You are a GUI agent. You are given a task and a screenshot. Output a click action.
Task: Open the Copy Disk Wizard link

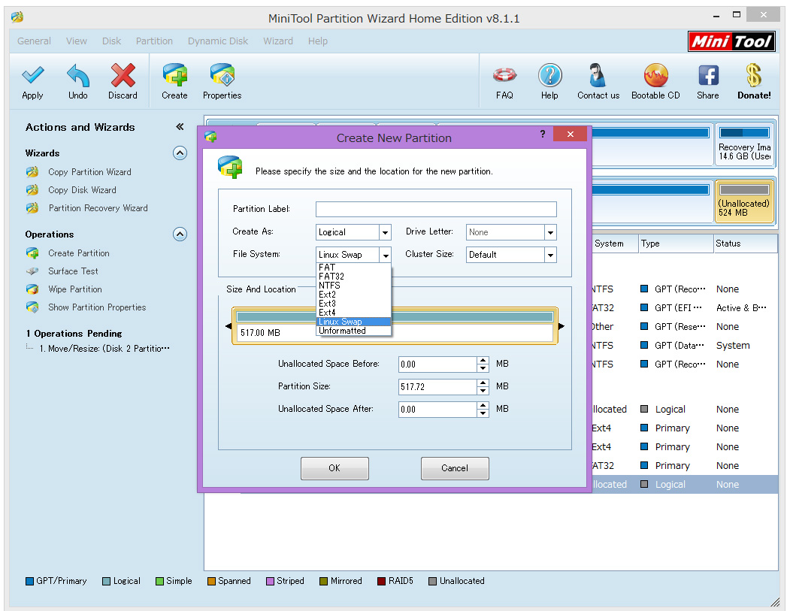[82, 190]
